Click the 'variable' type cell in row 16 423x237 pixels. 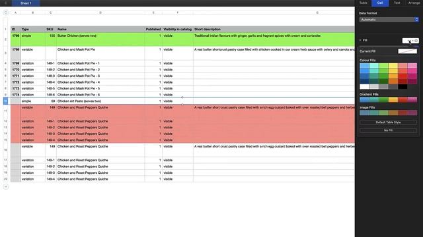tap(33, 150)
